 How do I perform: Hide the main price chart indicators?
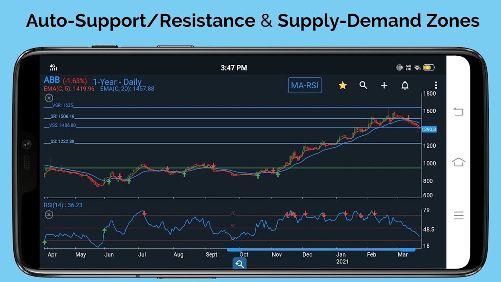click(x=49, y=98)
